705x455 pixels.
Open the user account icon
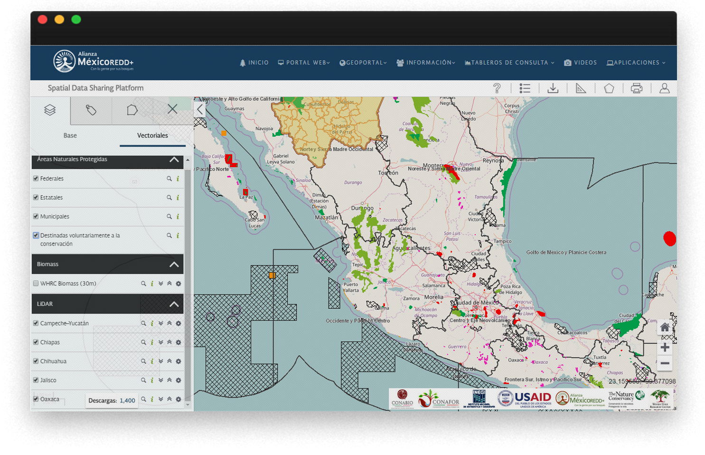coord(664,88)
